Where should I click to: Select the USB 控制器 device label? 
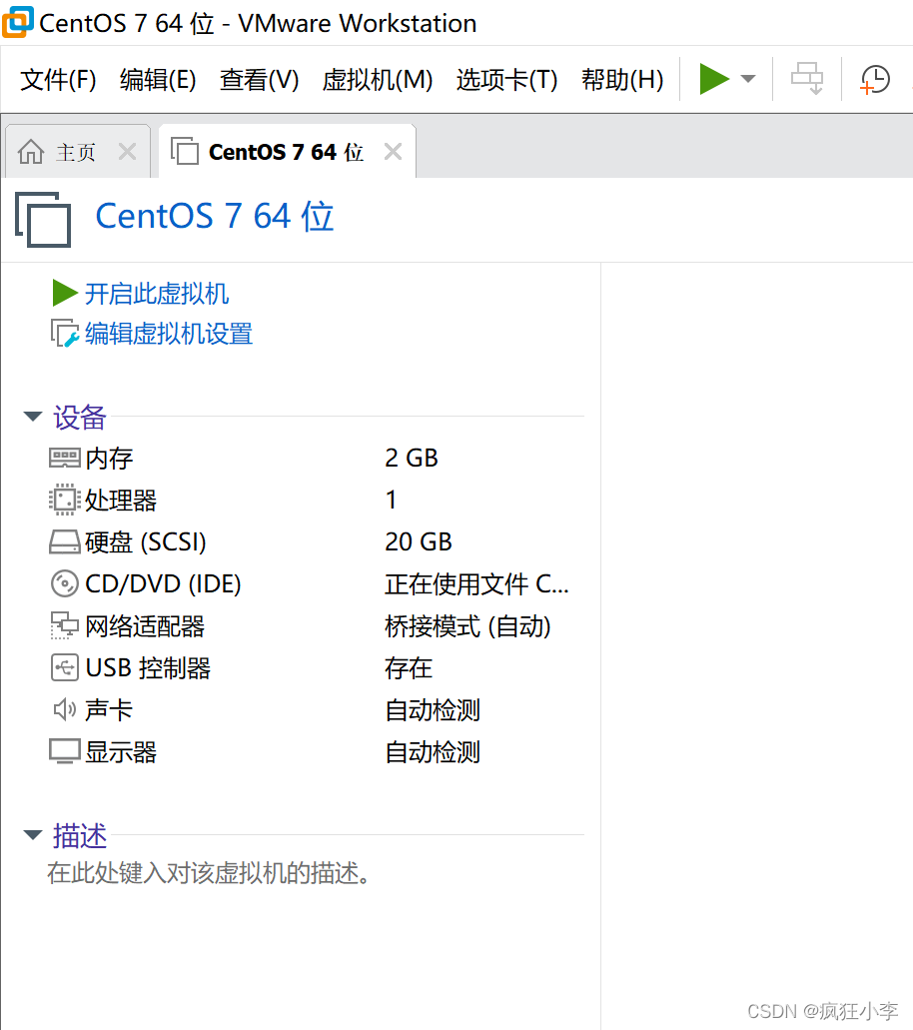[x=148, y=668]
